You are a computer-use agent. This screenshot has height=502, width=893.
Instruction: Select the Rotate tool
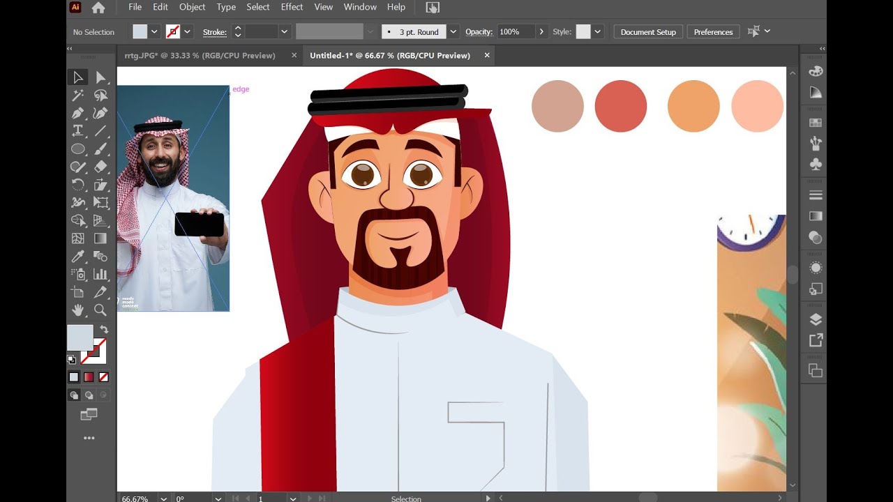(x=78, y=185)
